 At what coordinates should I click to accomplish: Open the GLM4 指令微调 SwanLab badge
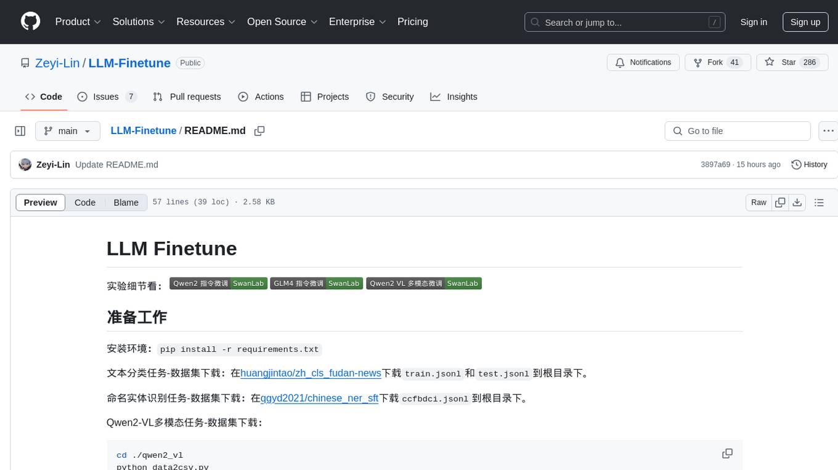pyautogui.click(x=316, y=284)
